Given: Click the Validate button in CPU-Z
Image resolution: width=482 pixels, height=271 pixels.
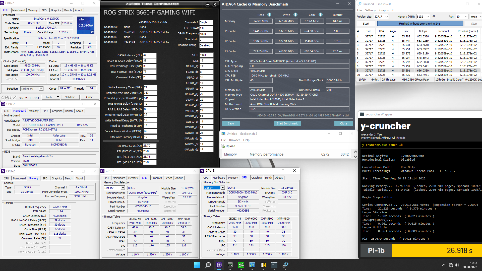Looking at the screenshot, I should [x=70, y=97].
